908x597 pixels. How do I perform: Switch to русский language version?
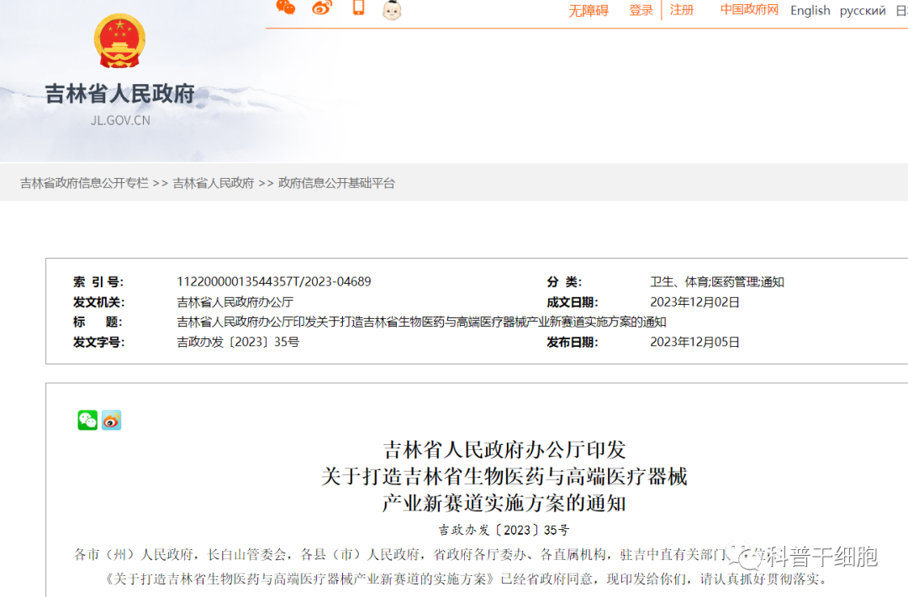863,11
